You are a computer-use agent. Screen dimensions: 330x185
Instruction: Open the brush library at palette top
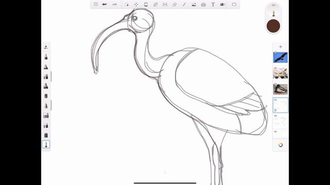[x=46, y=47]
